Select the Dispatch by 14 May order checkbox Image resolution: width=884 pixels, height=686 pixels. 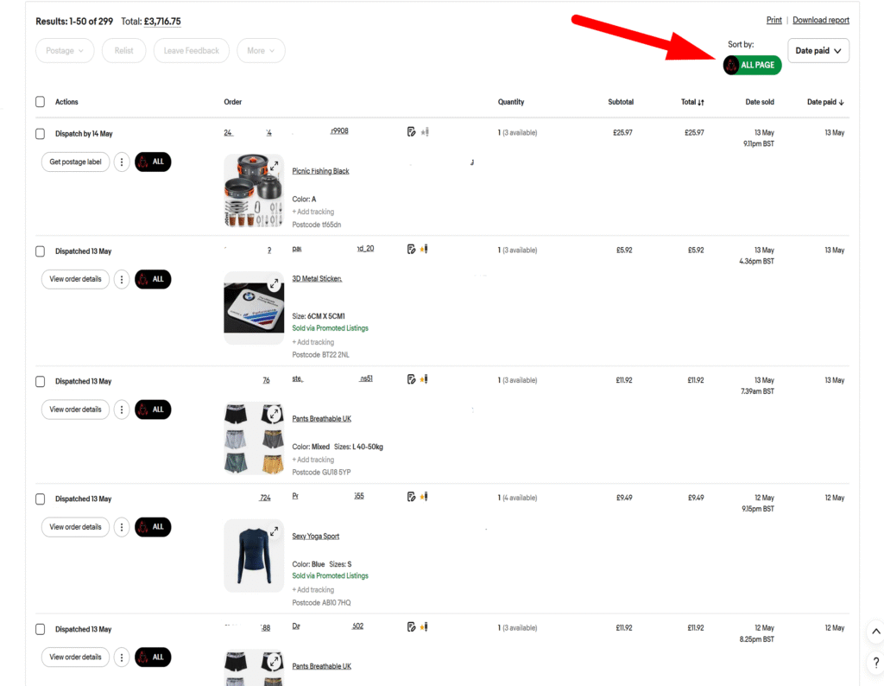pyautogui.click(x=40, y=134)
